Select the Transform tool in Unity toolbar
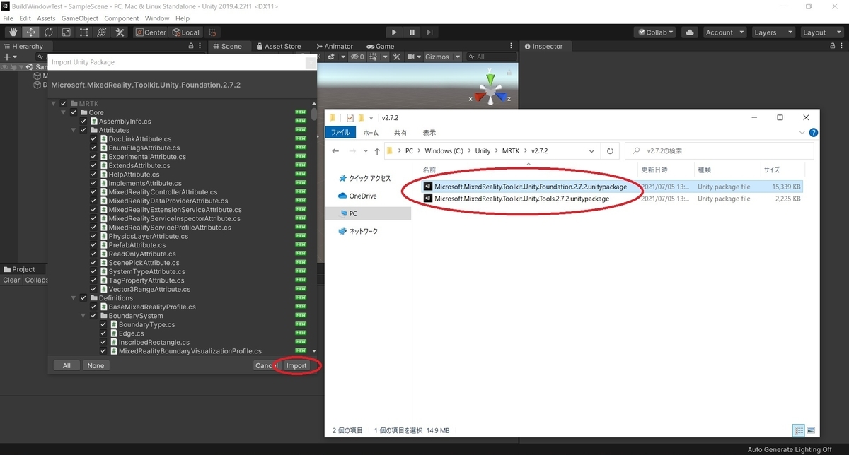 click(x=101, y=32)
